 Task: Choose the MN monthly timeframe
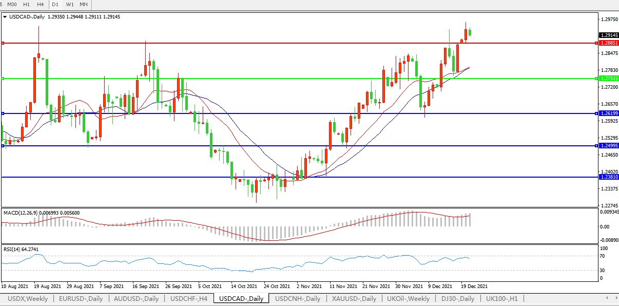coord(83,4)
